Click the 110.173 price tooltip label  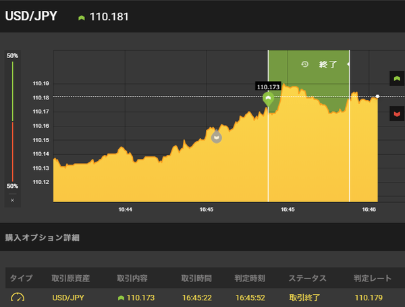(x=268, y=87)
